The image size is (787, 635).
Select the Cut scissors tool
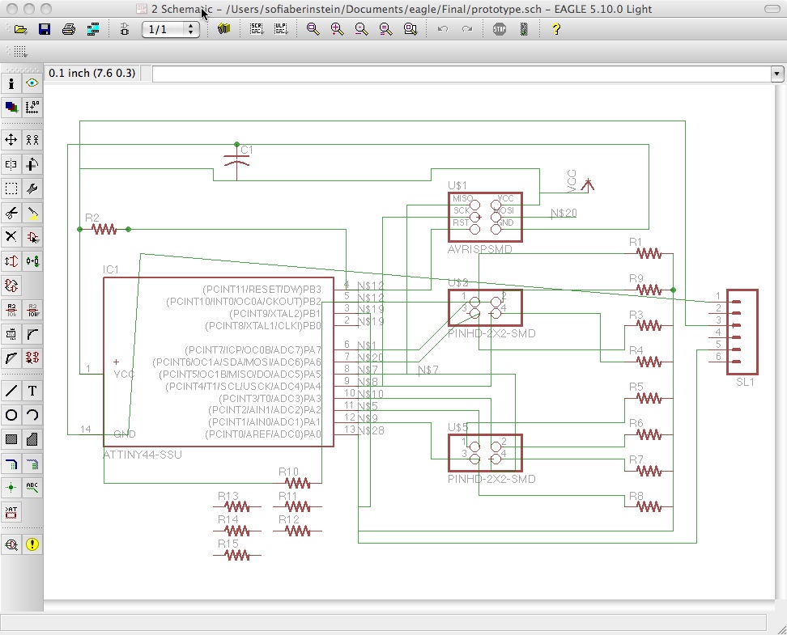click(11, 214)
